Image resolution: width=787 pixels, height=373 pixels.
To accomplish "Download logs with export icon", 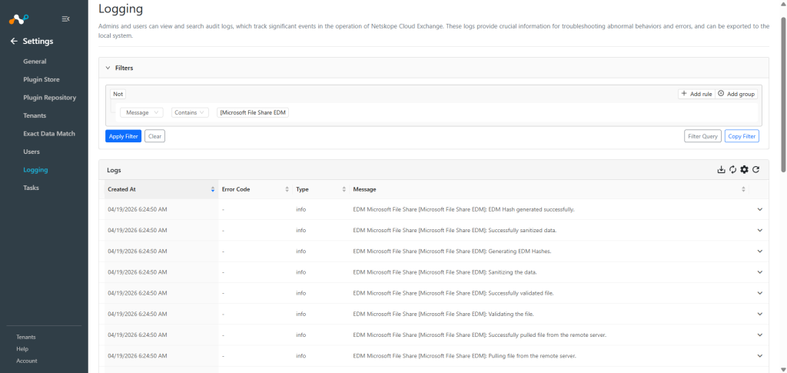I will coord(721,170).
